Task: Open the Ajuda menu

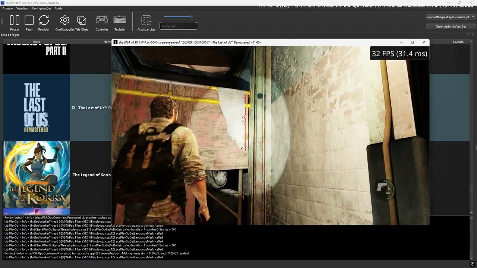Action: coord(59,8)
